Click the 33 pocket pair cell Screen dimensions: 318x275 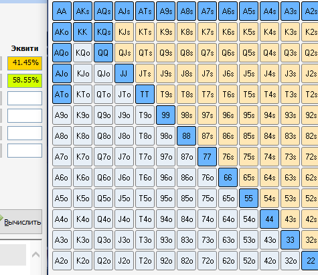290,239
